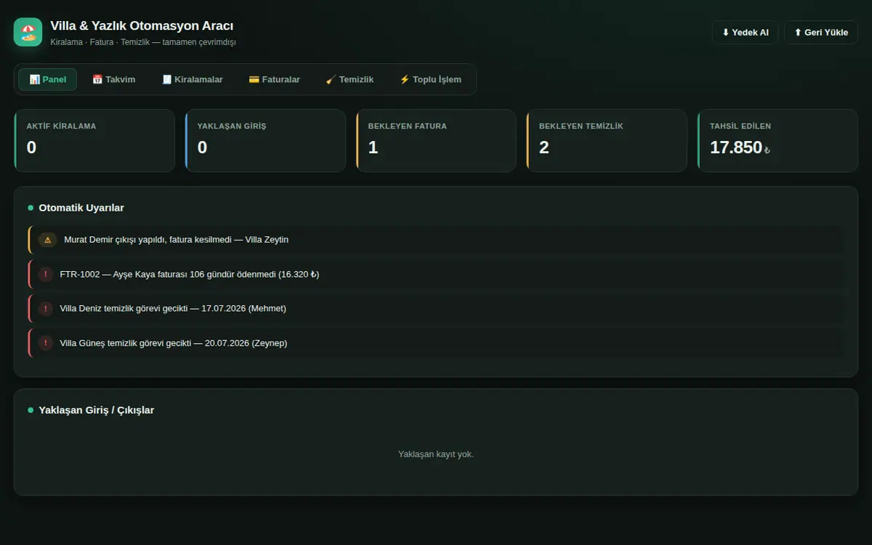
Task: Open the Kiralamalar tab
Action: click(192, 79)
